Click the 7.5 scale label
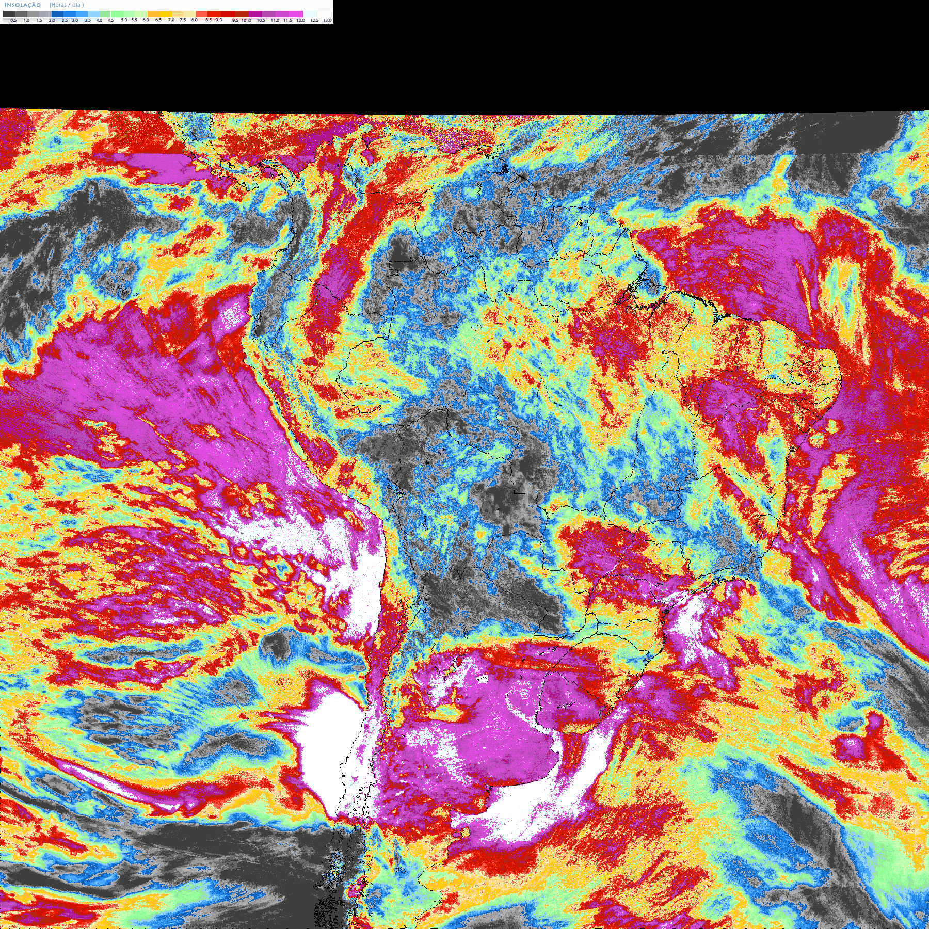This screenshot has width=929, height=929. click(183, 20)
